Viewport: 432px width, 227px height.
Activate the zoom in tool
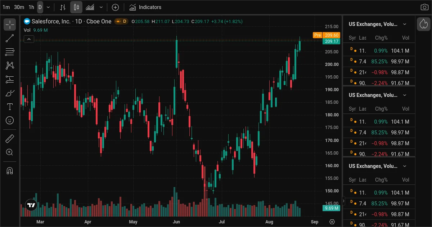[x=10, y=152]
